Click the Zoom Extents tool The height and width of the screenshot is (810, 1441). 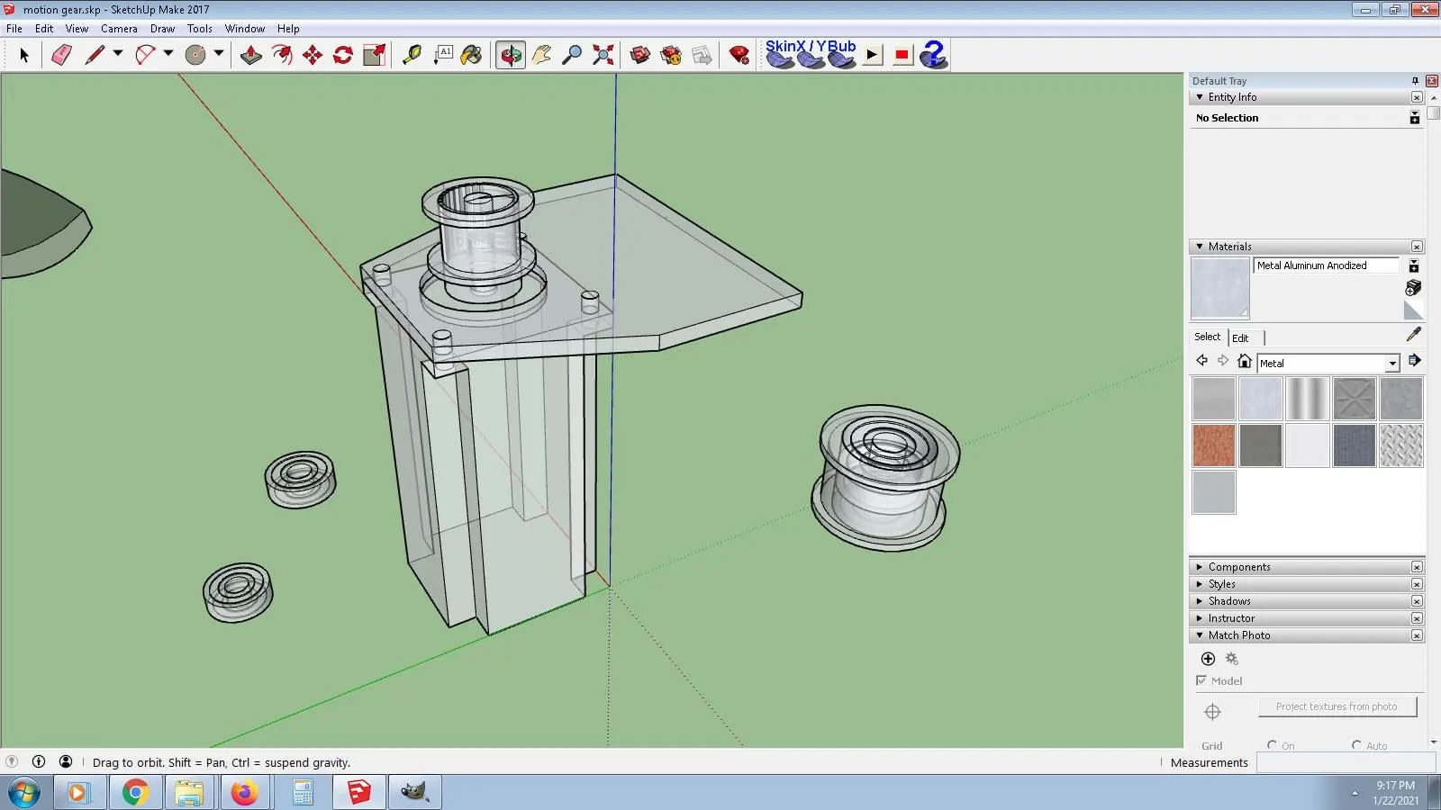pyautogui.click(x=603, y=55)
